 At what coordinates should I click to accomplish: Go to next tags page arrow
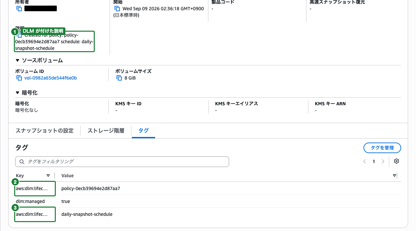pyautogui.click(x=383, y=161)
